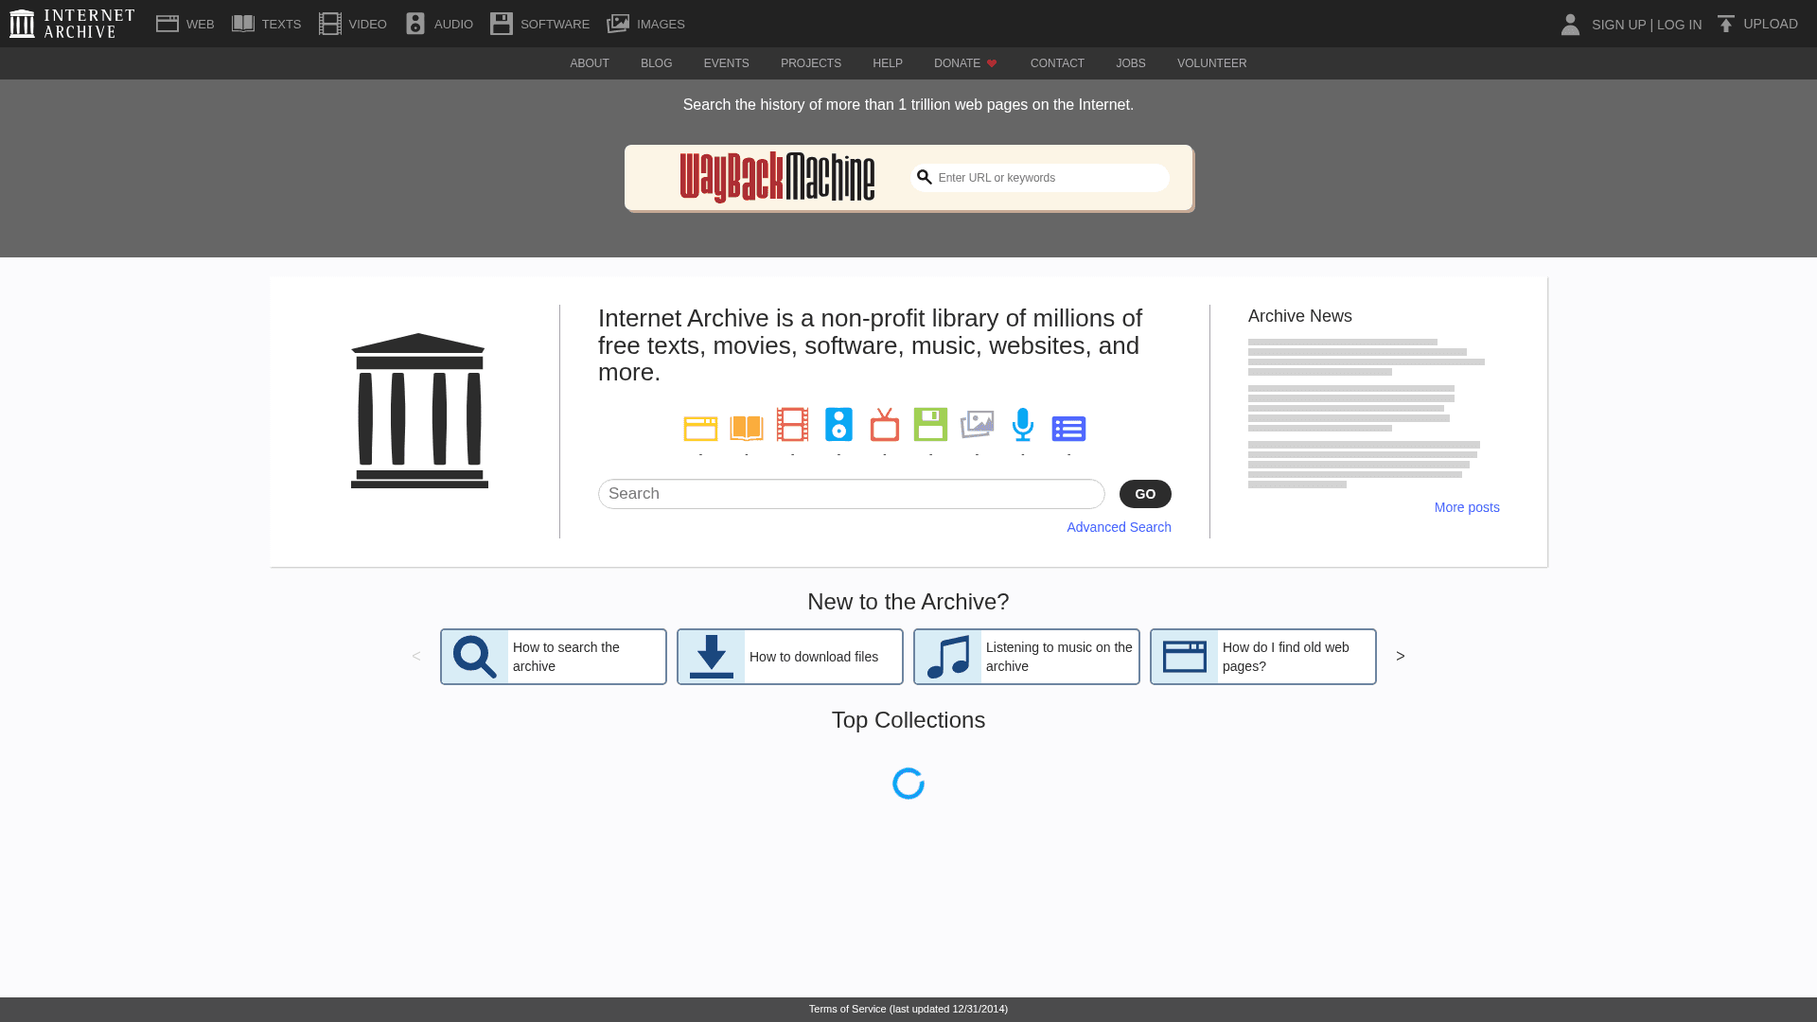Select the TV media-type icon in the media row
This screenshot has height=1022, width=1817.
pos(884,425)
